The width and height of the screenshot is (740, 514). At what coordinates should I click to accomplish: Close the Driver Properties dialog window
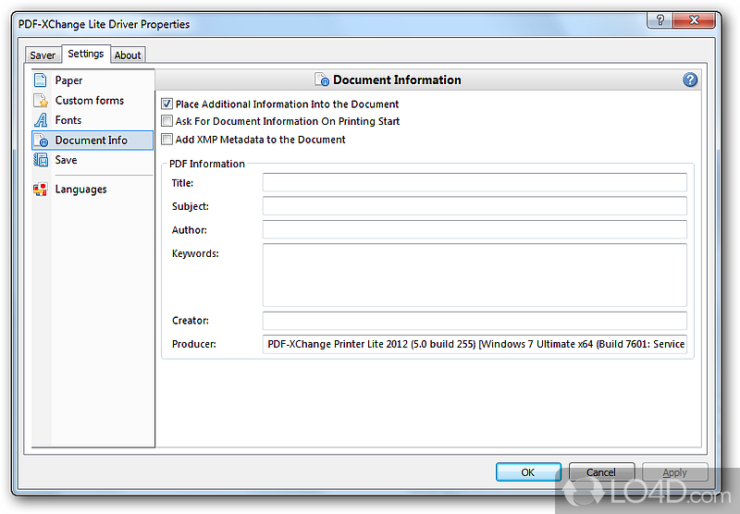click(x=694, y=20)
